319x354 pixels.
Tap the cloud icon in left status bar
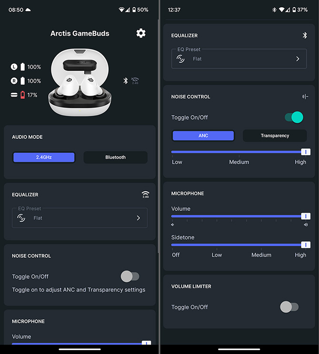28,10
